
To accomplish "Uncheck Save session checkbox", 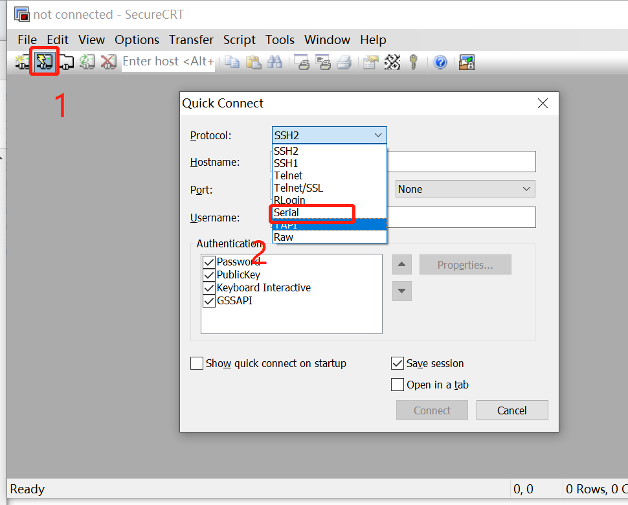I will [x=398, y=363].
